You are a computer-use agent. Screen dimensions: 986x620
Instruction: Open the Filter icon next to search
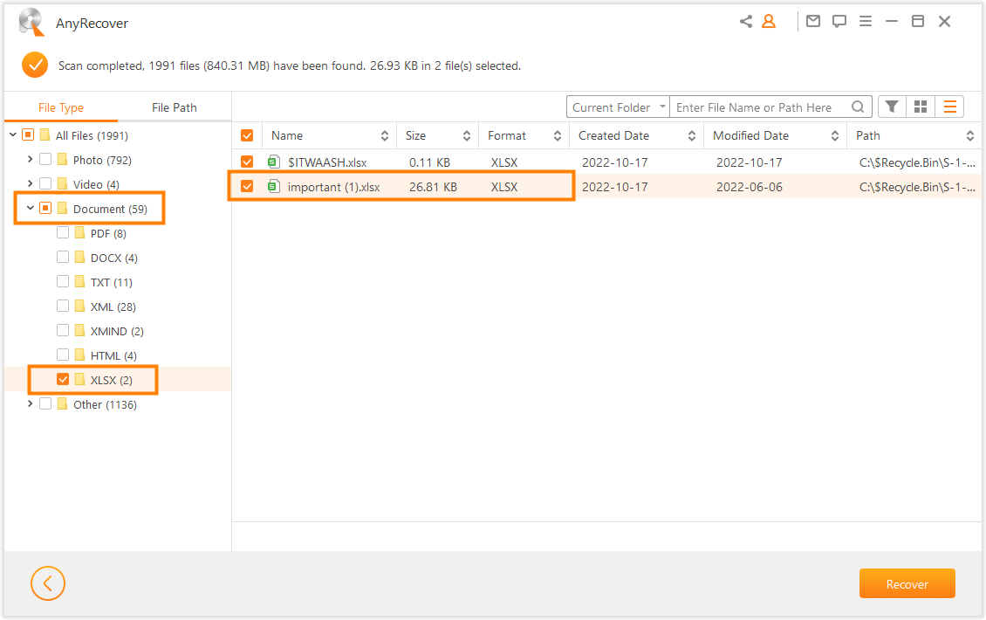pyautogui.click(x=891, y=106)
